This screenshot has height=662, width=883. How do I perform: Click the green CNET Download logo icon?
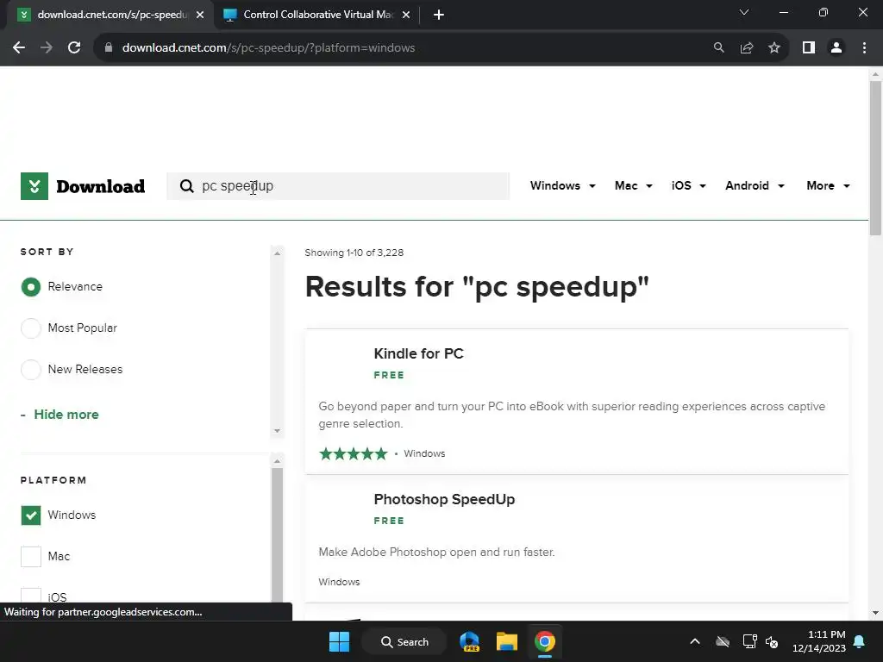34,186
